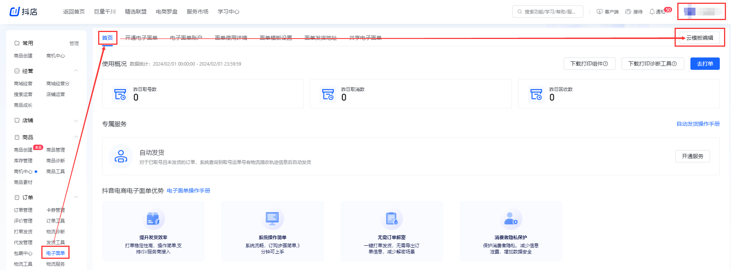Viewport: 731px width, 270px height.
Task: Open the 接待 customer service icon
Action: pyautogui.click(x=628, y=12)
